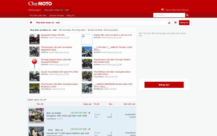Click 195,000,000 VND price tag
The height and width of the screenshot is (136, 217).
pyautogui.click(x=79, y=113)
